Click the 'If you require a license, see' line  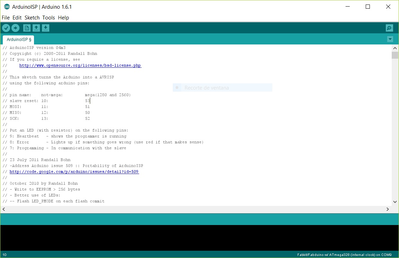[41, 60]
